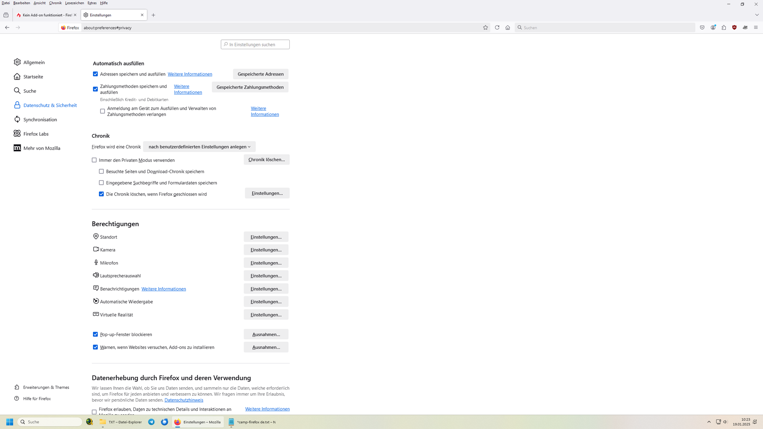The image size is (763, 429).
Task: Show hidden system tray icons chevron
Action: click(x=709, y=422)
